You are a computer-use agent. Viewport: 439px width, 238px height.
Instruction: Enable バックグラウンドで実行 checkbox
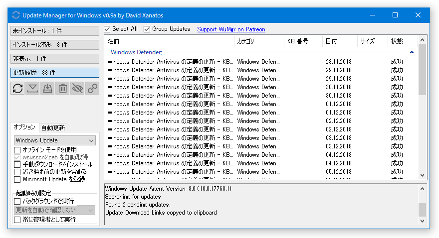pyautogui.click(x=17, y=201)
